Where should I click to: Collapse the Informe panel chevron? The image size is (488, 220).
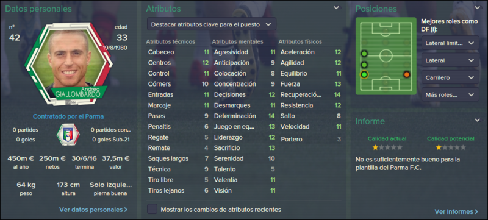pos(477,120)
